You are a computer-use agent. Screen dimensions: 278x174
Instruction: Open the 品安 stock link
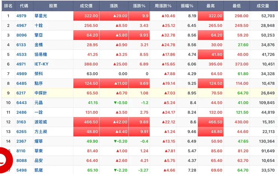click(39, 160)
